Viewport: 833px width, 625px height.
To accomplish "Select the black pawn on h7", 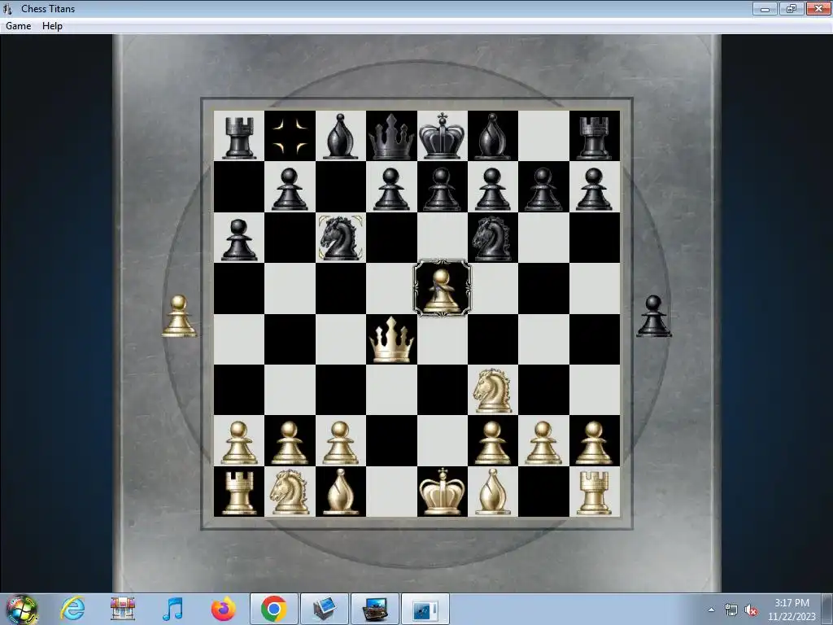I will [594, 189].
